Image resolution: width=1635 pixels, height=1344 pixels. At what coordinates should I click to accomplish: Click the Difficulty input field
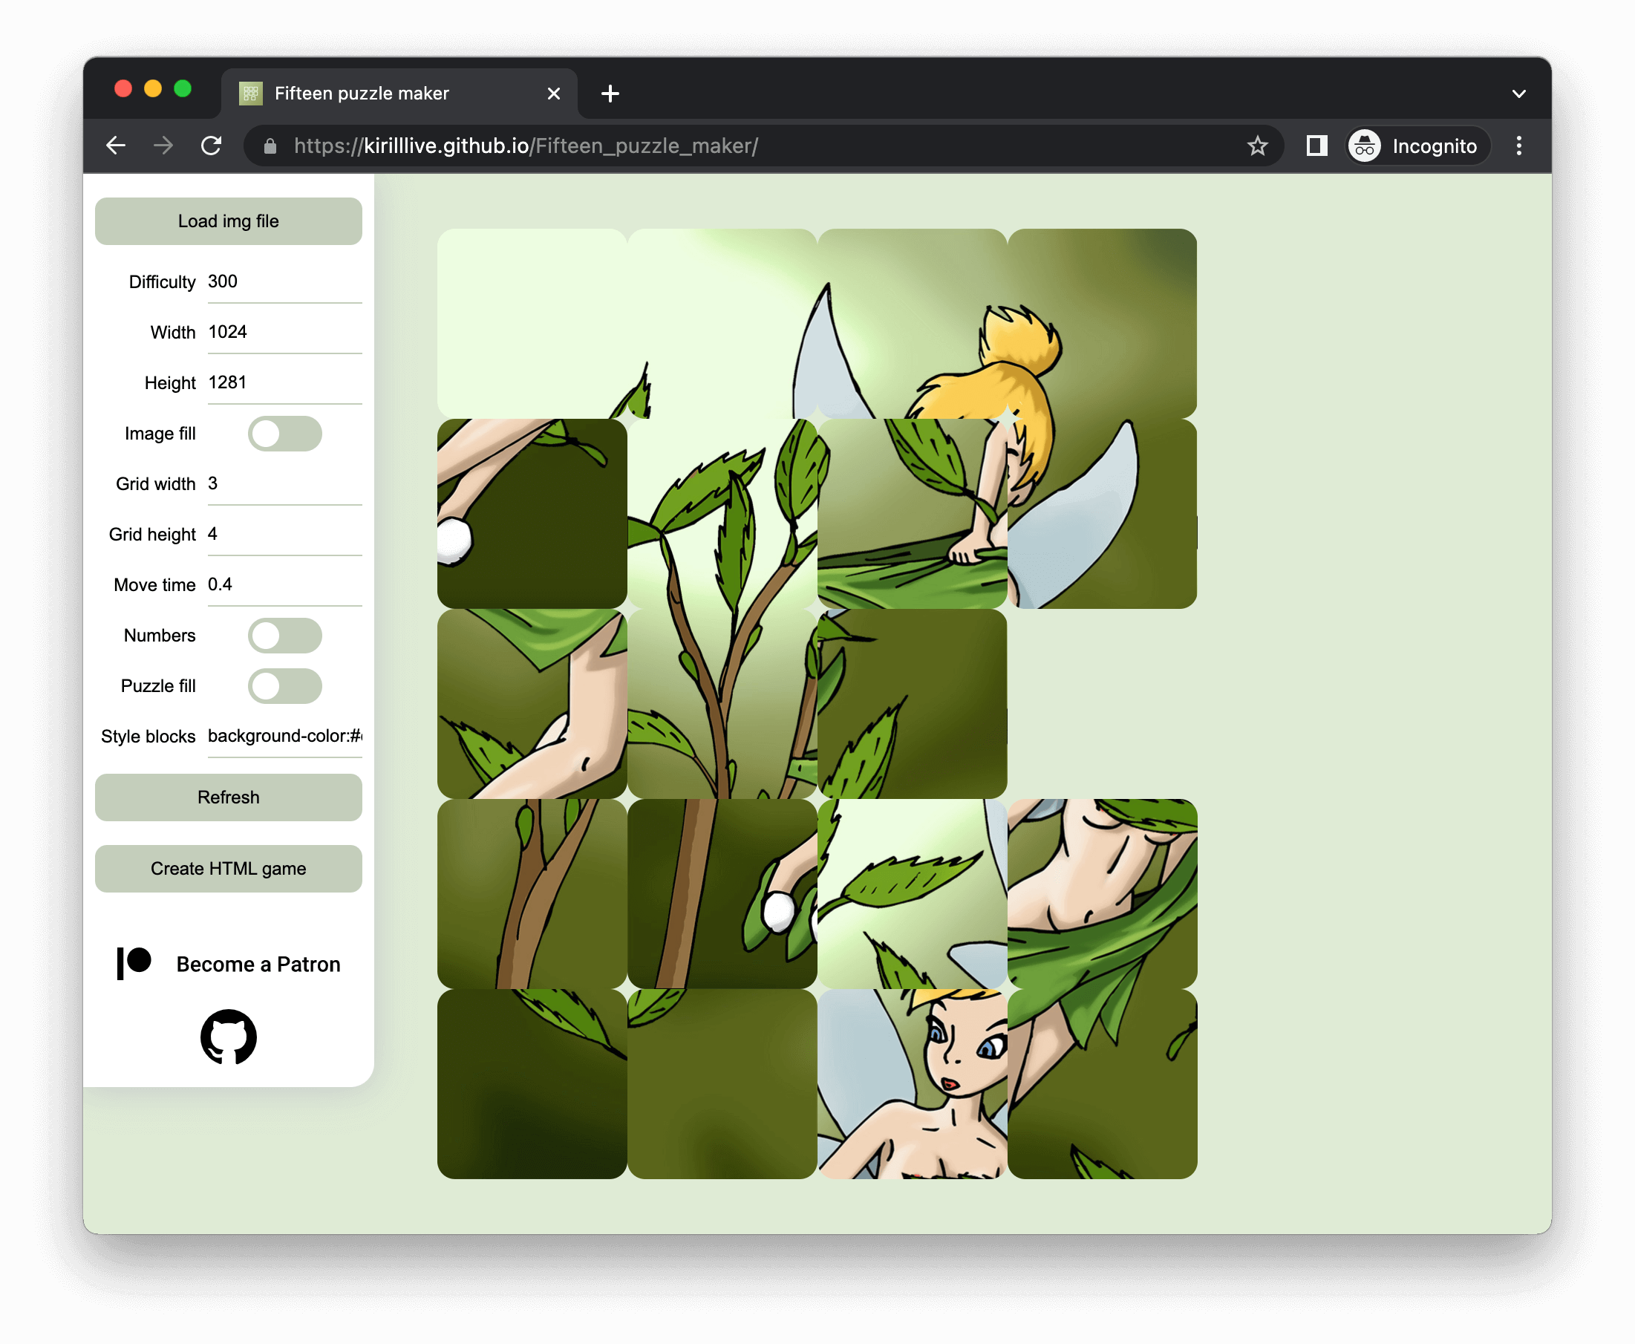pyautogui.click(x=284, y=282)
